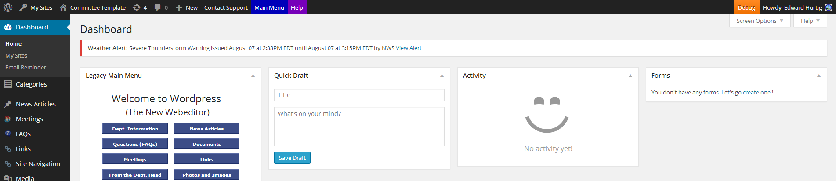This screenshot has width=836, height=181.
Task: Click the WordPress logo icon
Action: click(8, 7)
